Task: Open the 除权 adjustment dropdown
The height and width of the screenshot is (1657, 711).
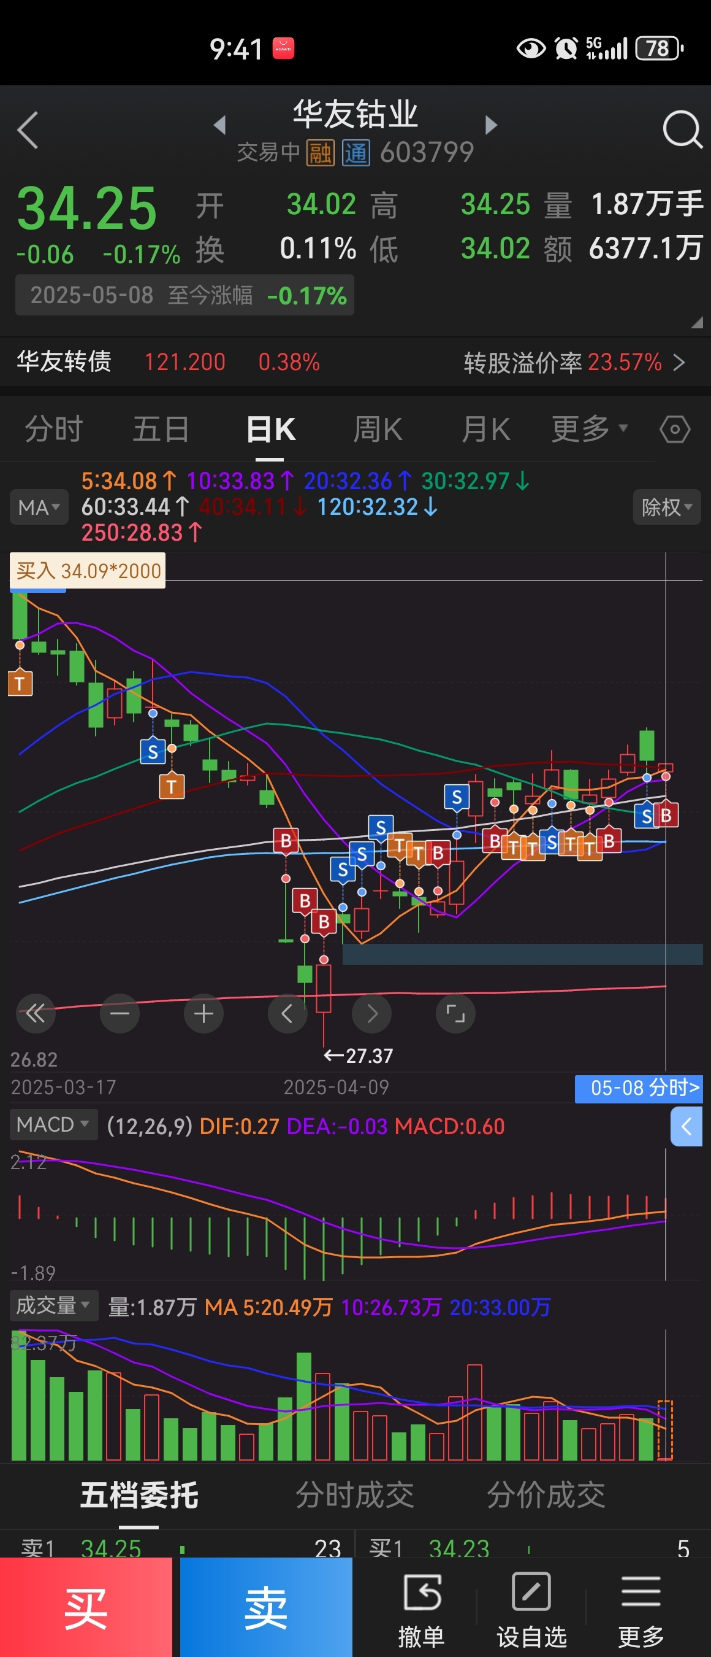Action: point(667,508)
